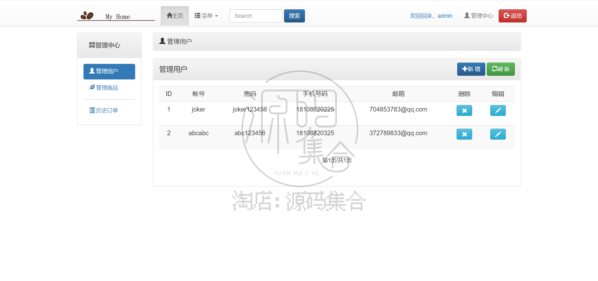Click the green 刷新 refresh button

pyautogui.click(x=501, y=69)
